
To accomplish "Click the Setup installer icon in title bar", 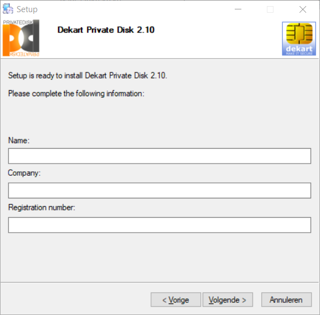I will coord(8,9).
